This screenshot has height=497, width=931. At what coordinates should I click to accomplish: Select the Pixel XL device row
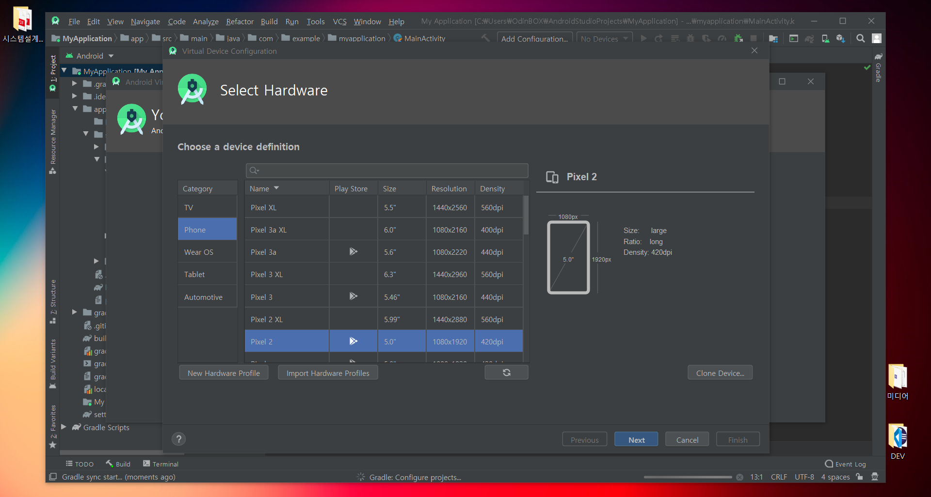[384, 207]
